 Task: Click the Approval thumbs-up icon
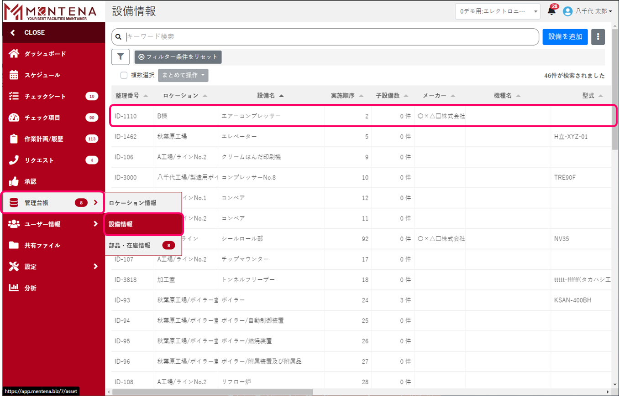click(x=14, y=182)
